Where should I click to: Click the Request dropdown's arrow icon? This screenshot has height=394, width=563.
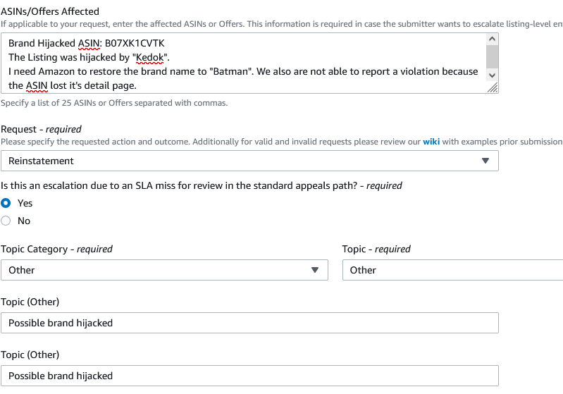(x=485, y=161)
